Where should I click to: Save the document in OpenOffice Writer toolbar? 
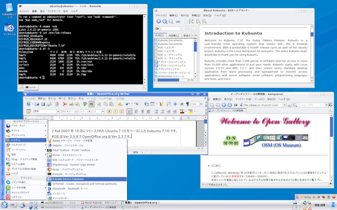tap(43, 104)
